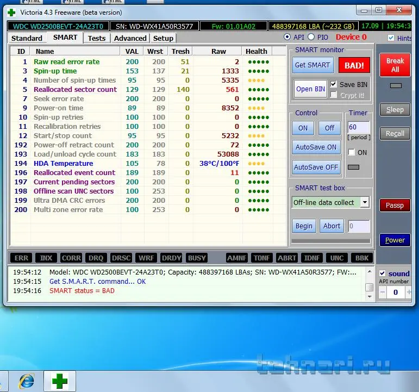The height and width of the screenshot is (392, 419).
Task: Increase API number with plus button
Action: [x=409, y=292]
